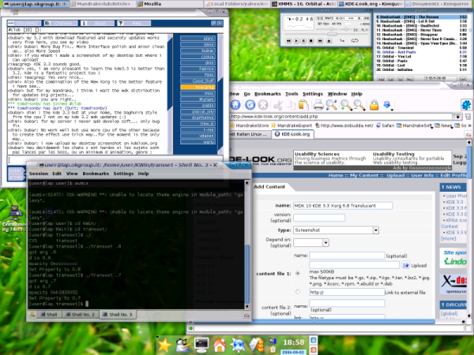
Task: Switch to the KDE-Look.org tab
Action: click(292, 134)
